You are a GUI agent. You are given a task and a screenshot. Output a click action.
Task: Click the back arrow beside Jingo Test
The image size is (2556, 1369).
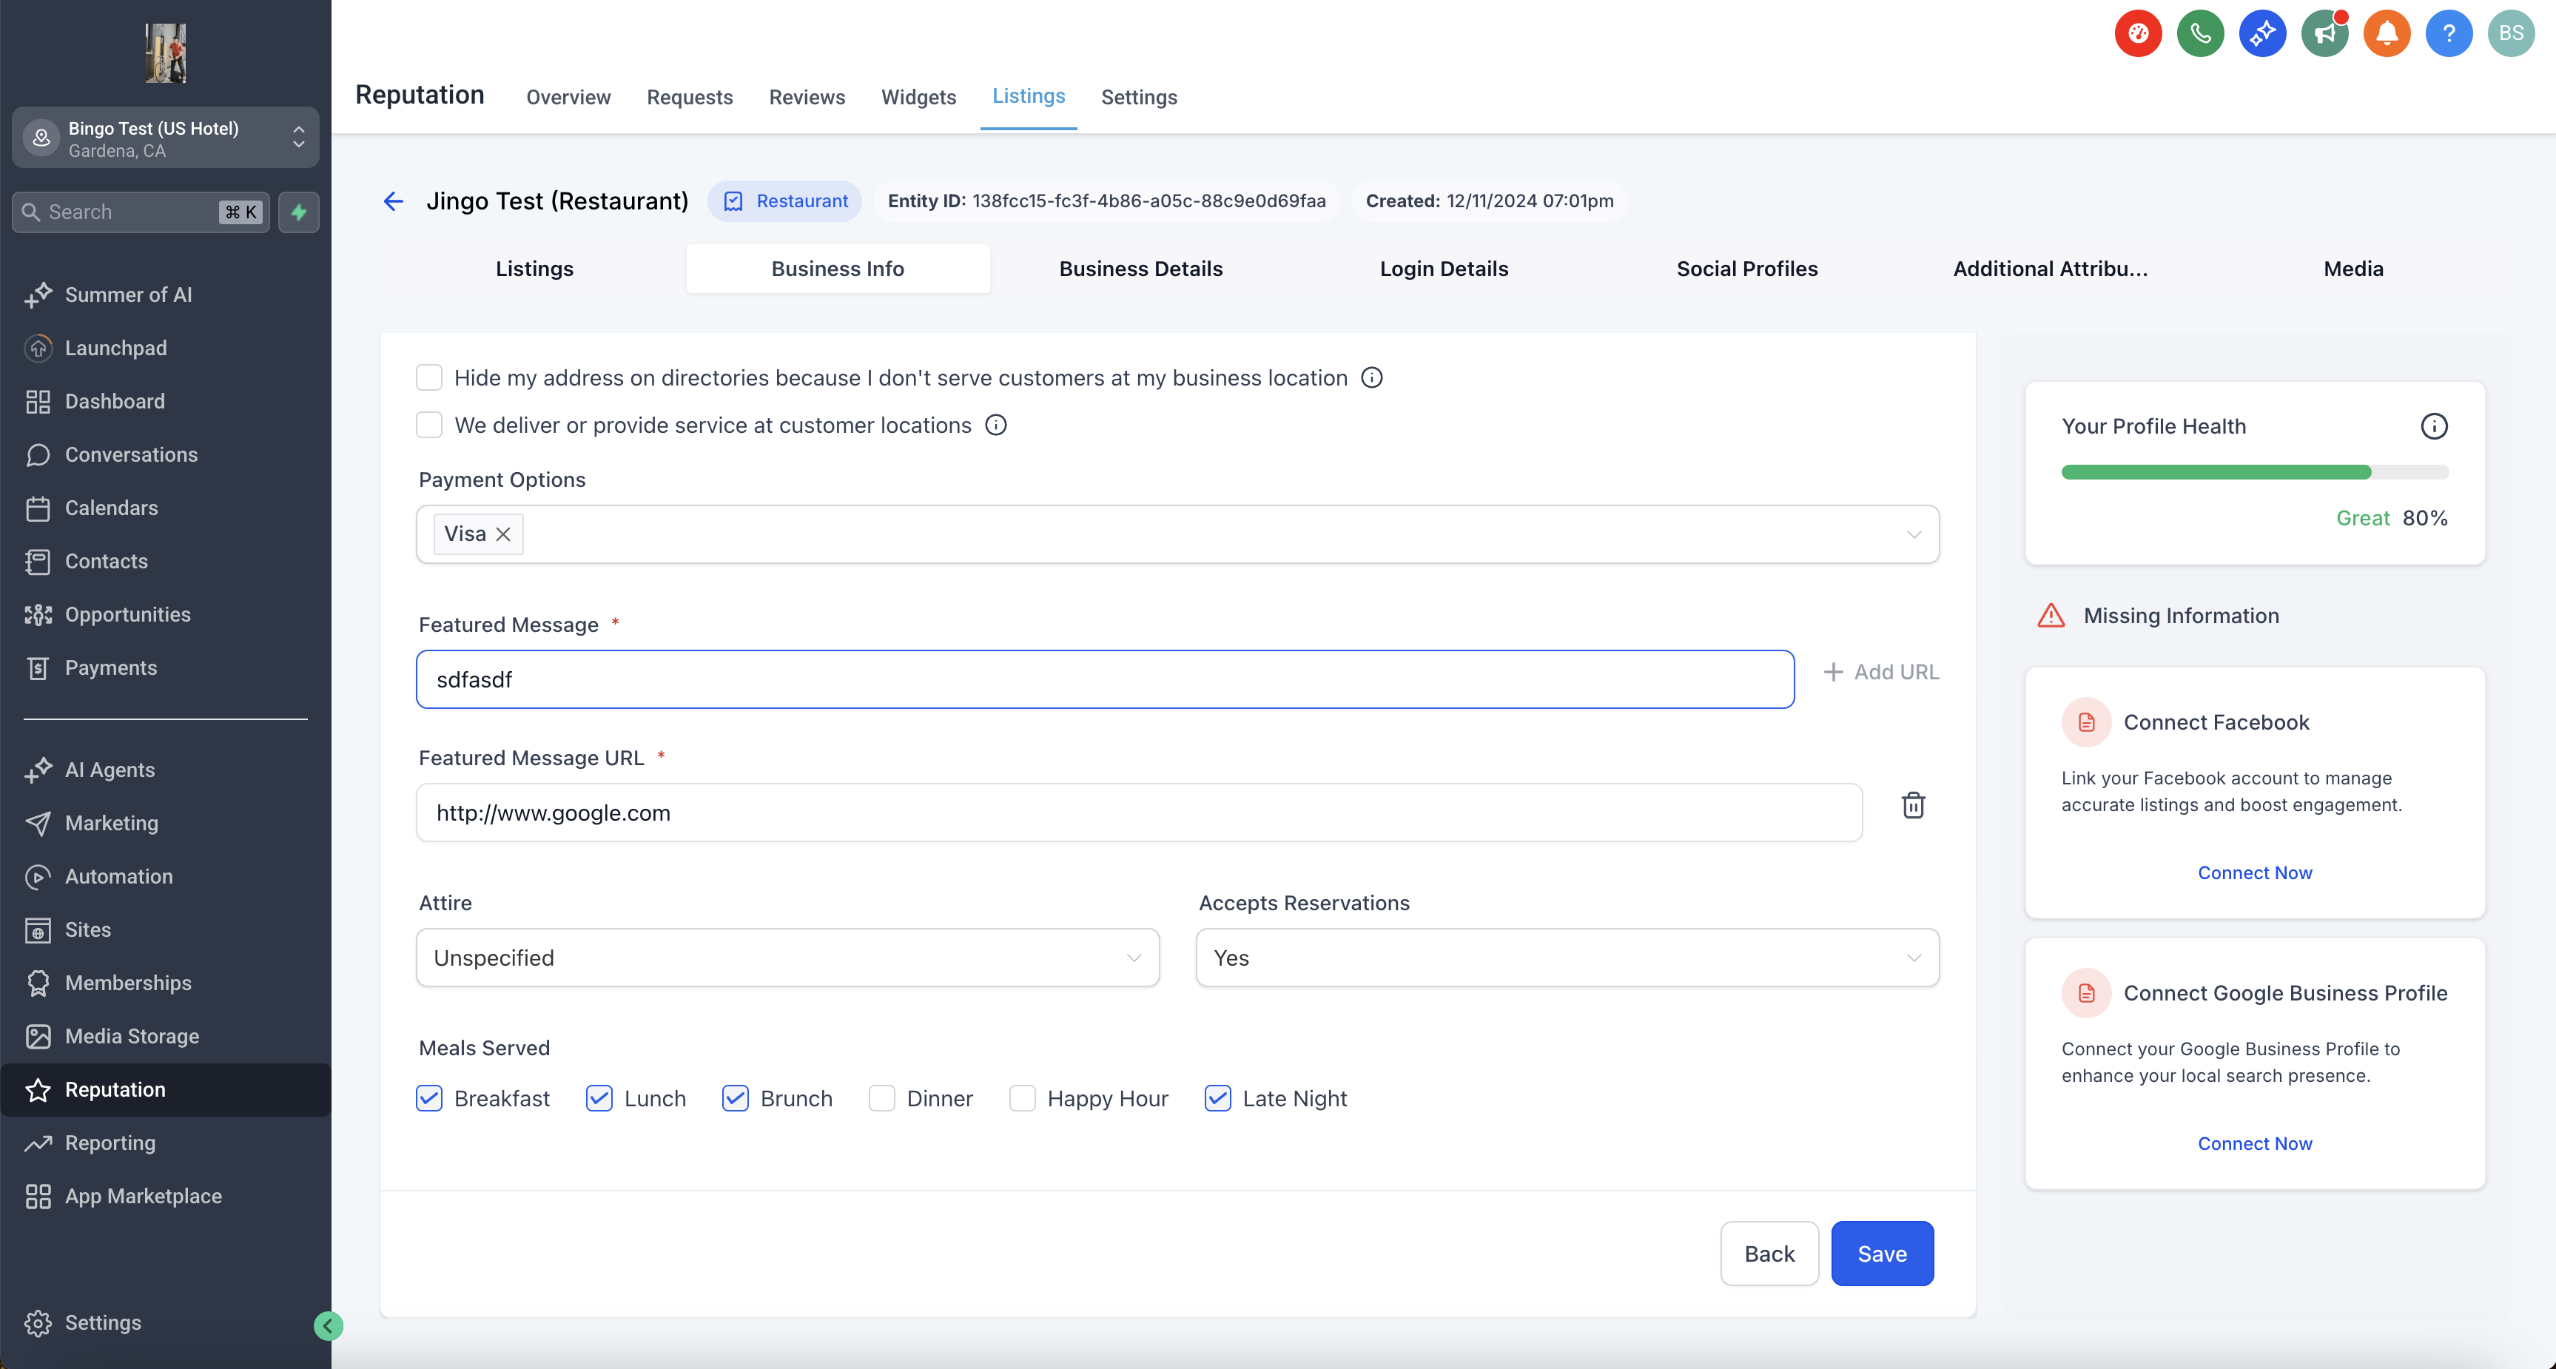(393, 201)
